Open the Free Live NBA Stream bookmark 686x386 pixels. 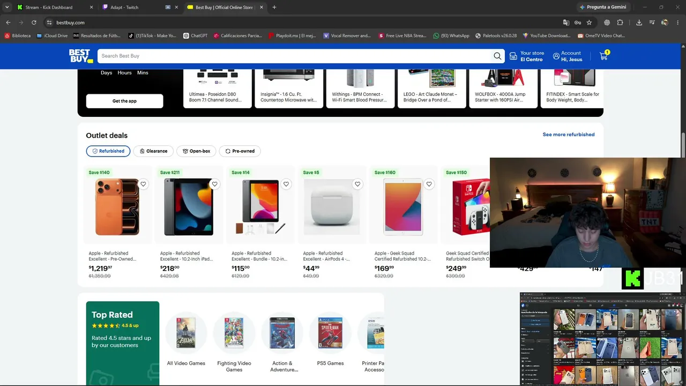click(402, 36)
